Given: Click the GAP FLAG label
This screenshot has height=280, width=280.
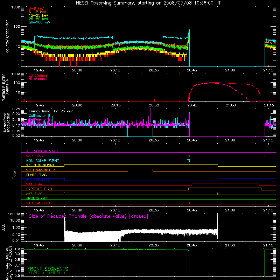Looking at the screenshot, I should [x=34, y=156].
